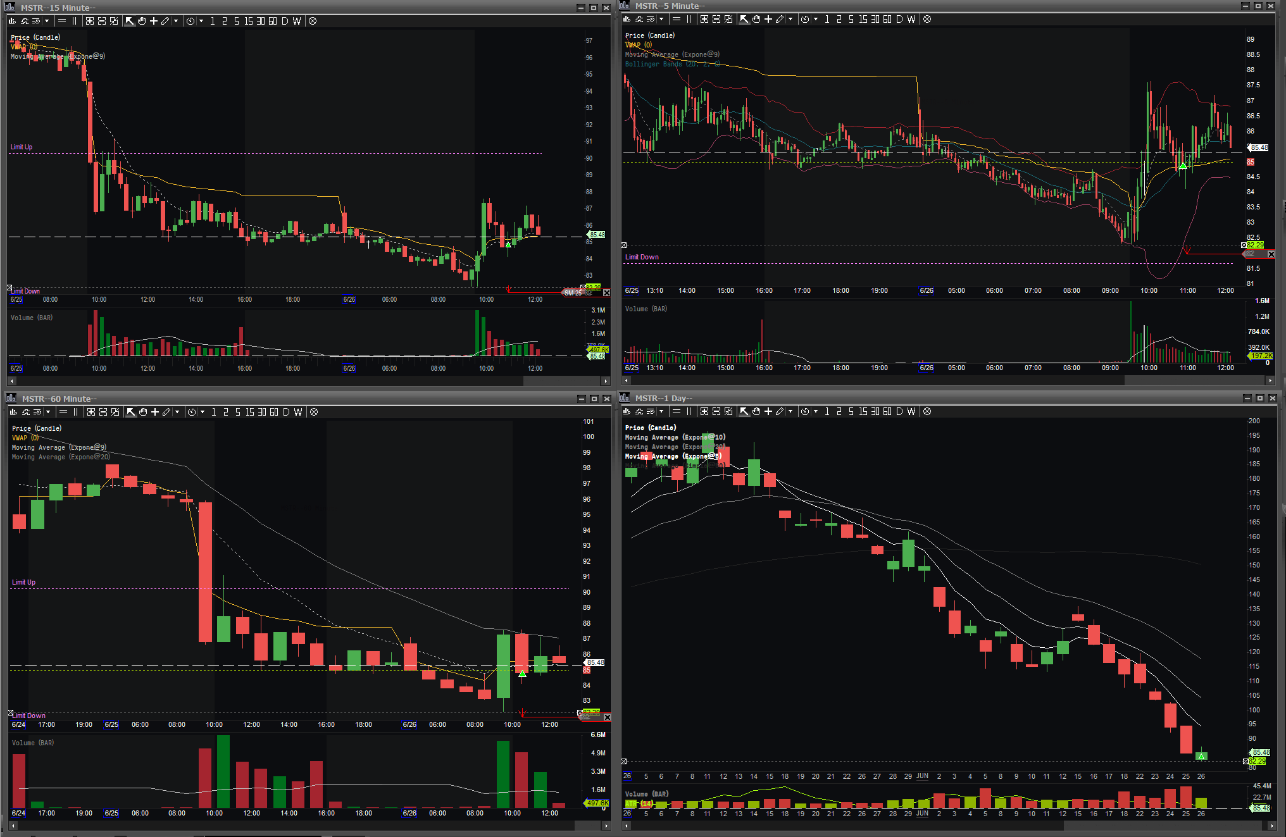This screenshot has height=837, width=1286.
Task: Remove the red order line on 5 Minute chart
Action: click(1271, 254)
